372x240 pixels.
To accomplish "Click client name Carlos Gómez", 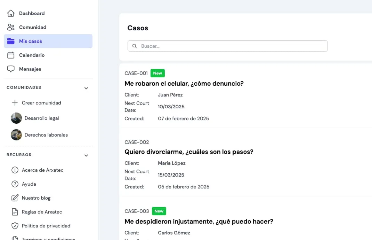I will tap(174, 233).
